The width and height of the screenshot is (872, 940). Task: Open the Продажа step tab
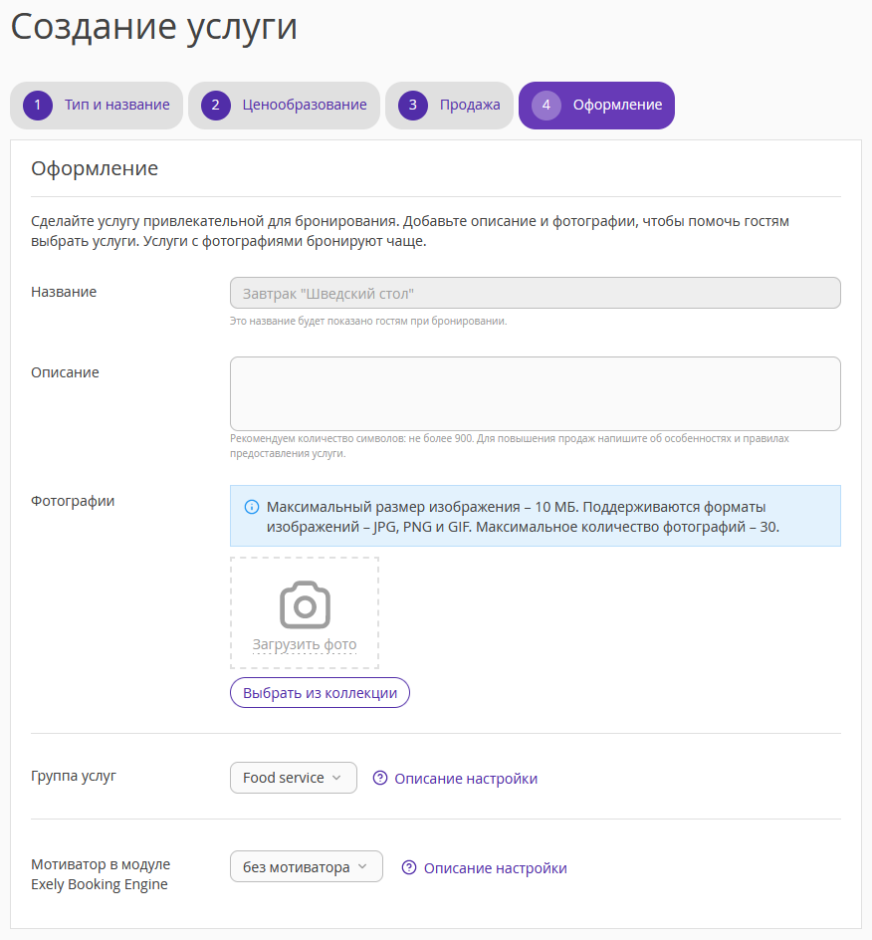coord(450,106)
